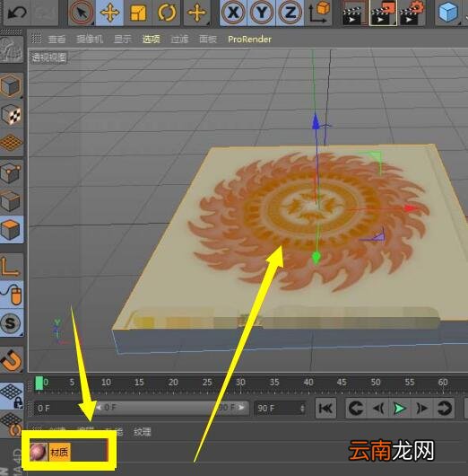Click Make Editable icon in sidebar
This screenshot has height=476, width=468.
click(x=12, y=50)
